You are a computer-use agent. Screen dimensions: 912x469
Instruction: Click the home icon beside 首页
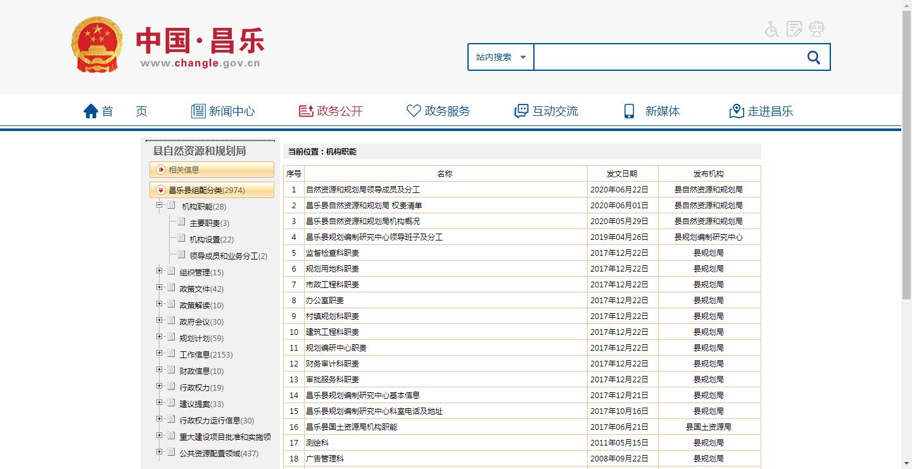[91, 111]
